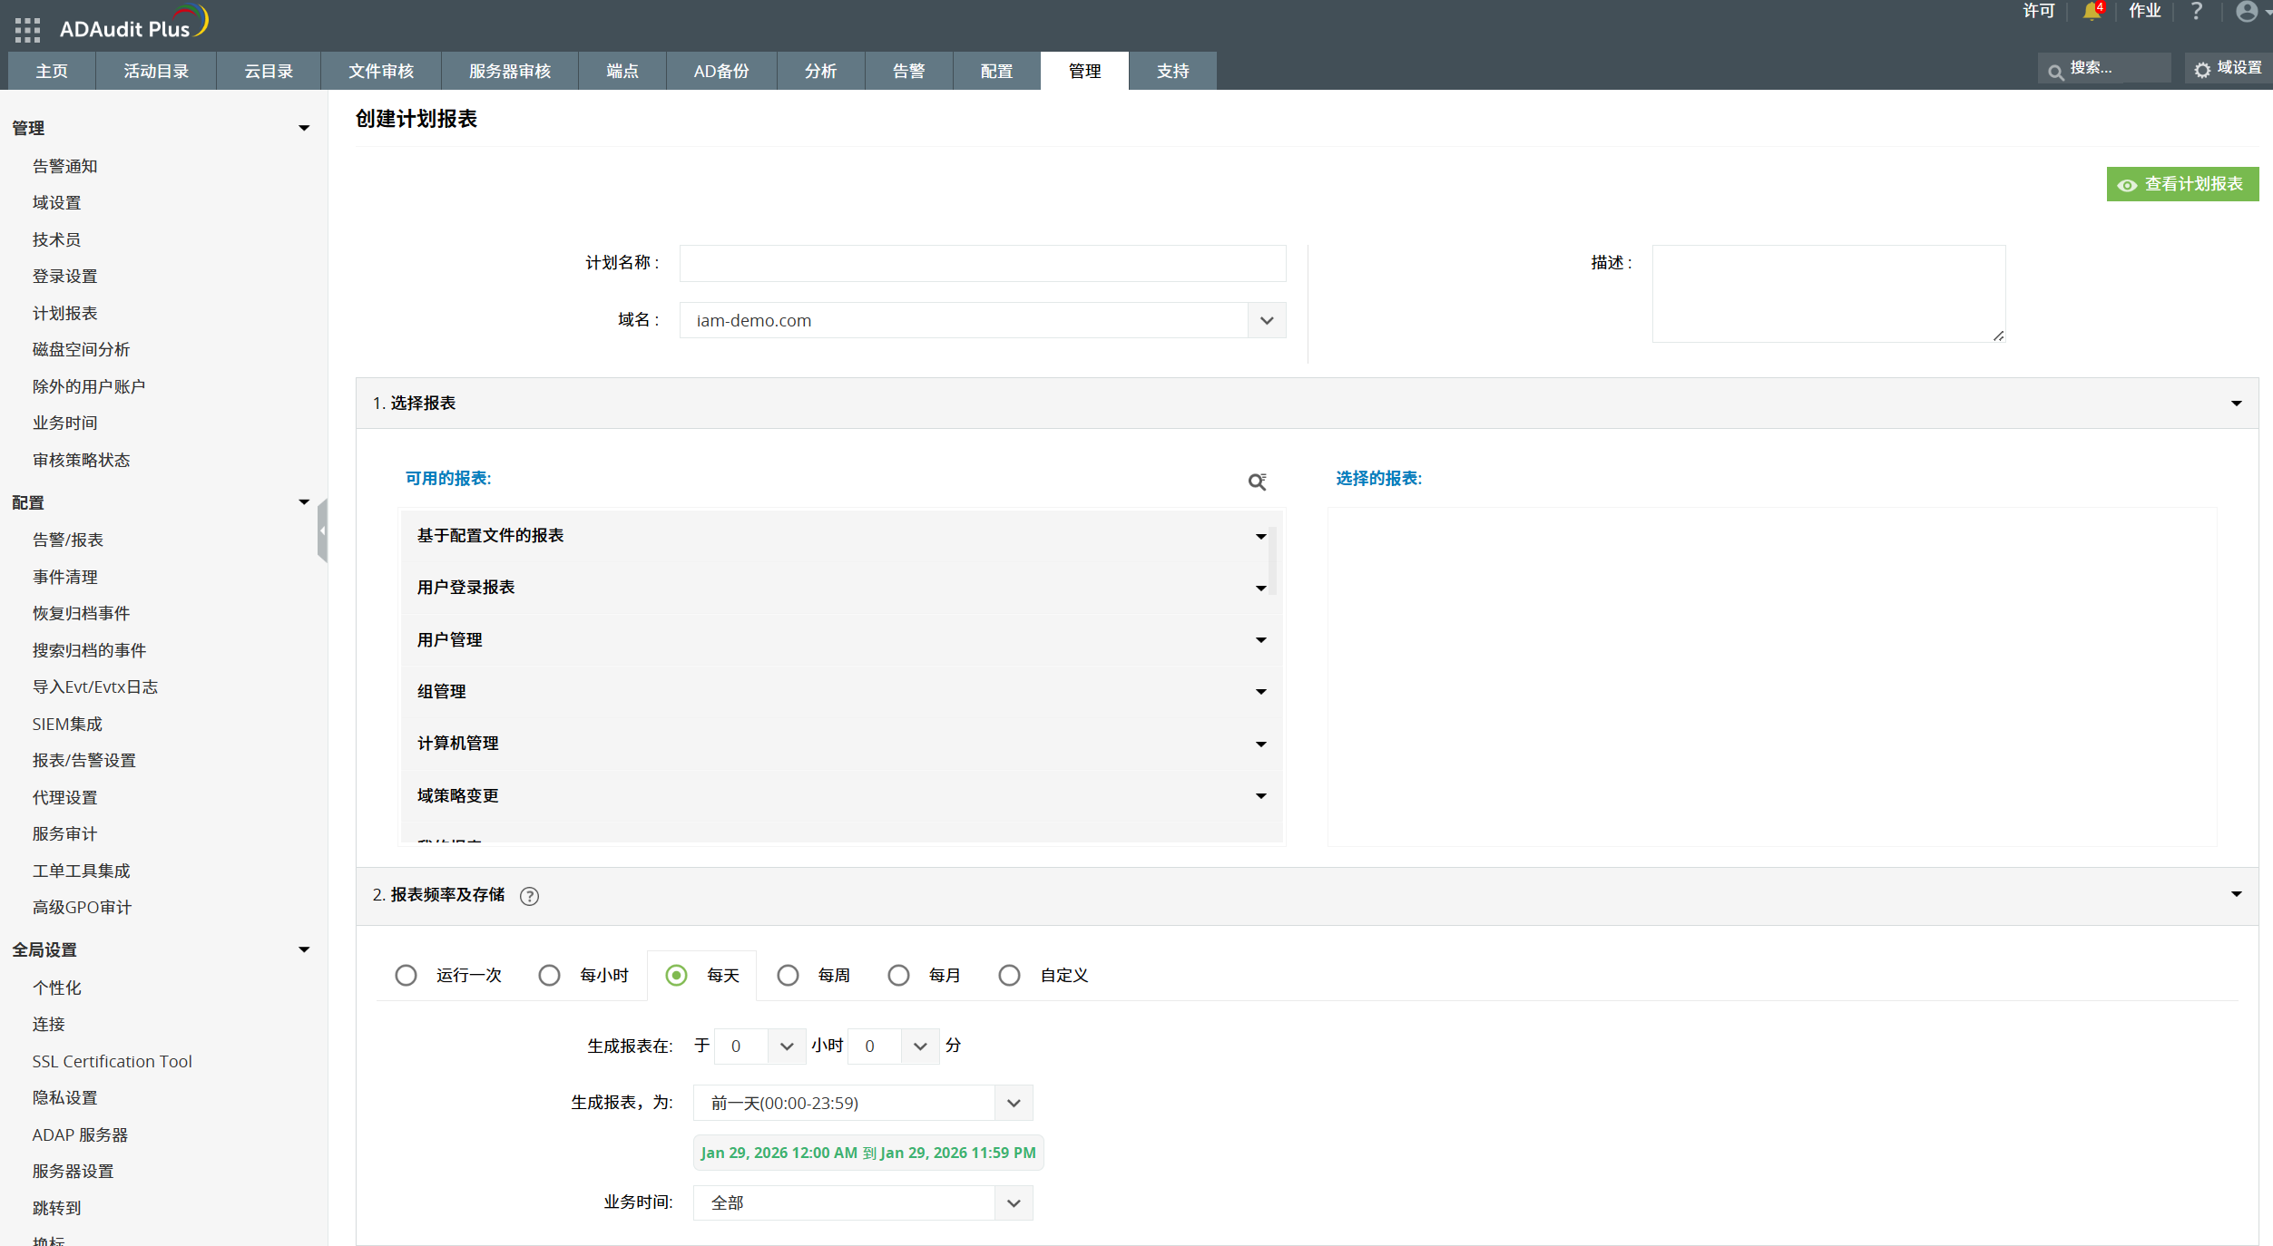Click the help icon beside 报表频率及存储
2273x1246 pixels.
[x=529, y=896]
